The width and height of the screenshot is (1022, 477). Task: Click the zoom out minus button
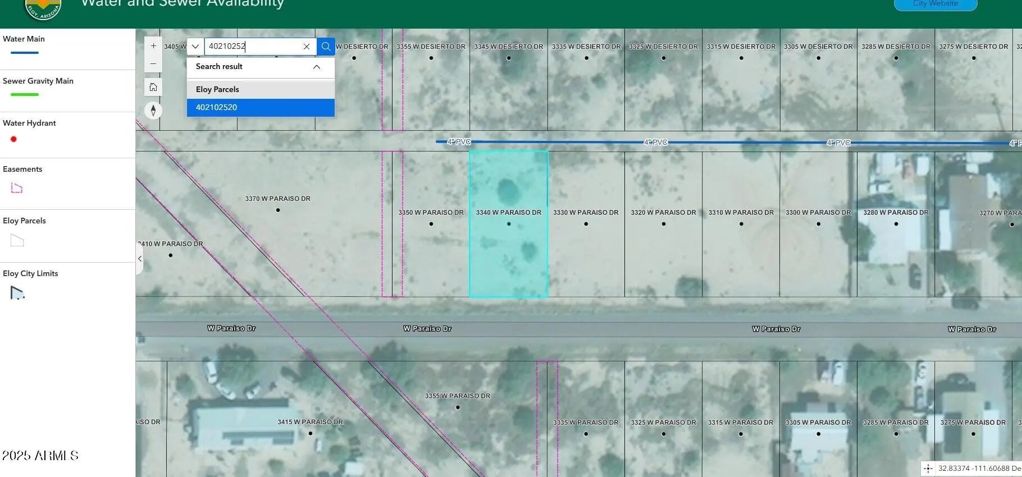[153, 64]
